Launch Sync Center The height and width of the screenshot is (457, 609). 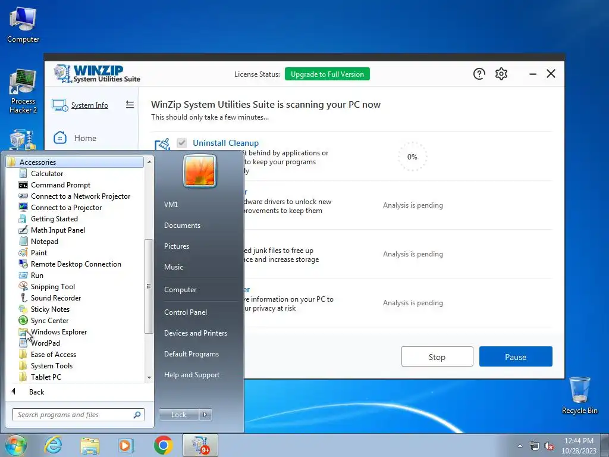pyautogui.click(x=49, y=320)
